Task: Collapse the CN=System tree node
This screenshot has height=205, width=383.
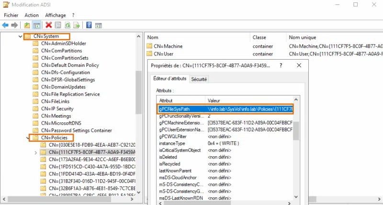Action: point(20,36)
